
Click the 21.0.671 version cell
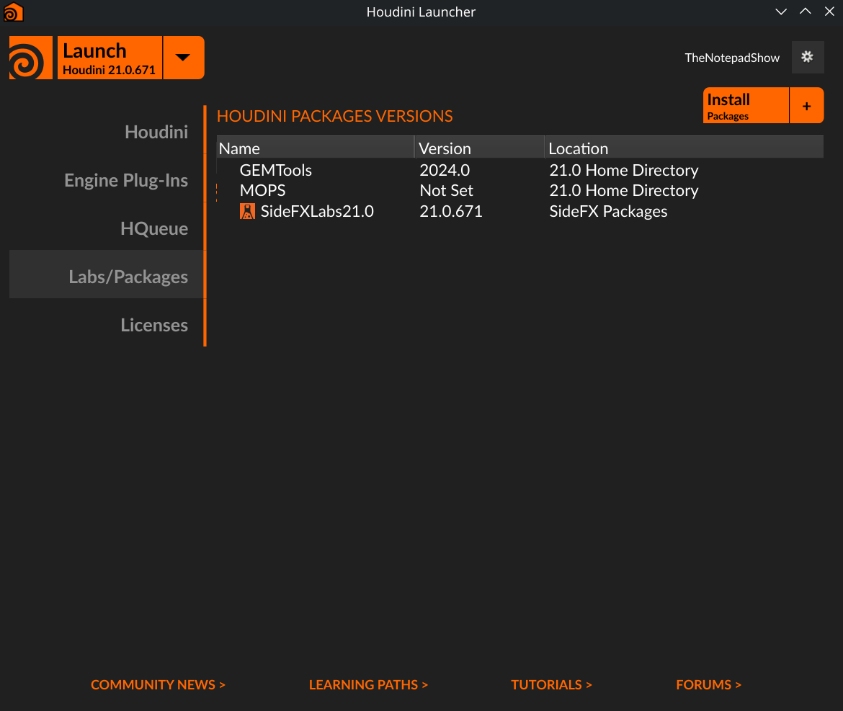tap(451, 211)
